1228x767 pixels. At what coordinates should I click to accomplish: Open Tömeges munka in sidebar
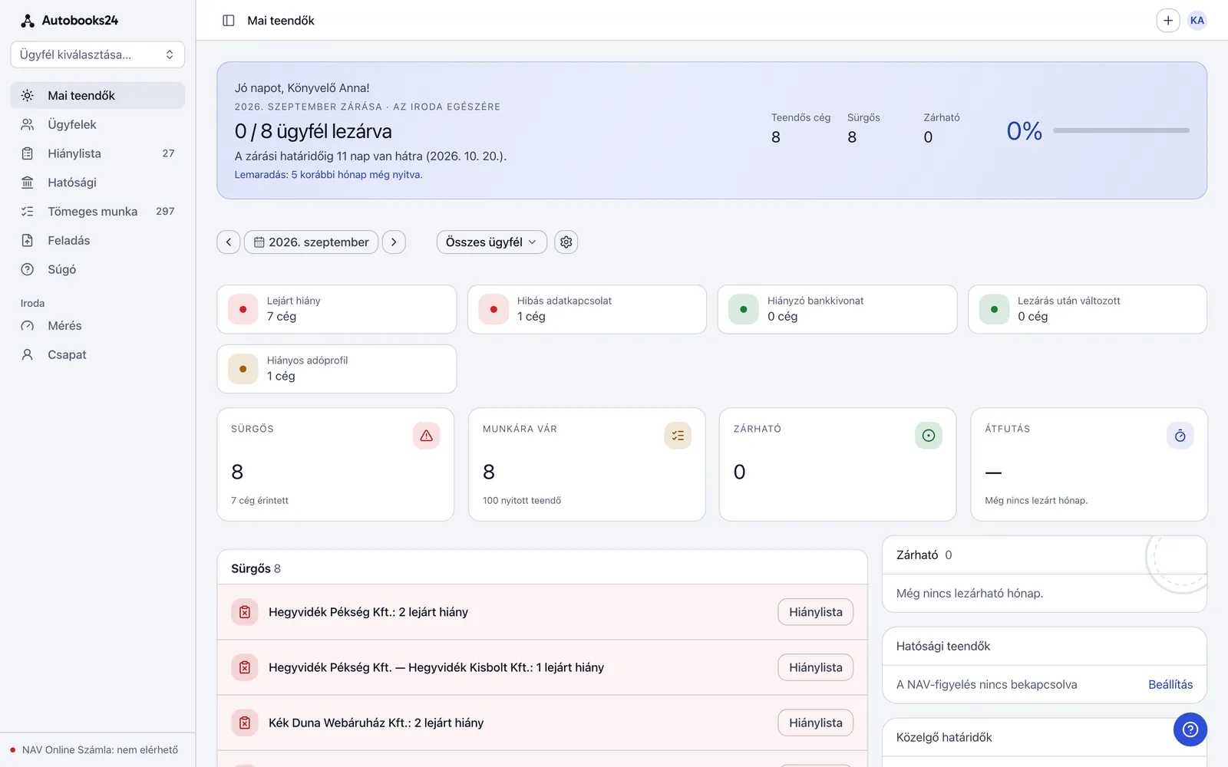pyautogui.click(x=97, y=212)
